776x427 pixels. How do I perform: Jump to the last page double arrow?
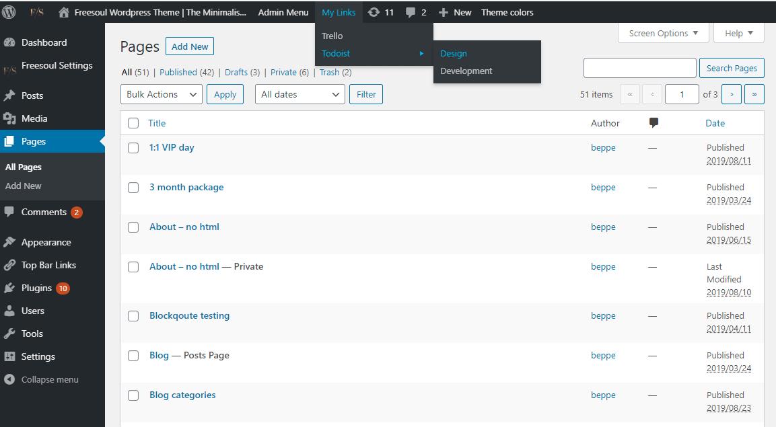coord(754,94)
